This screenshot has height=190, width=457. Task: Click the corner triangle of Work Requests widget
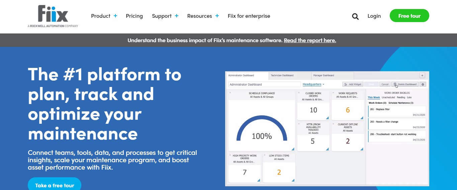(362, 118)
